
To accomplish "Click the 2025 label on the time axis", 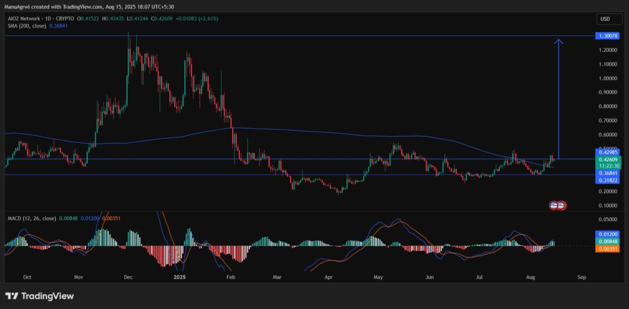I will (179, 277).
